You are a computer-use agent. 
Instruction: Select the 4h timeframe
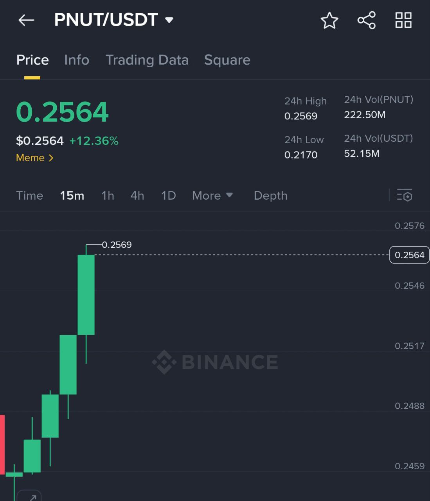(x=137, y=195)
